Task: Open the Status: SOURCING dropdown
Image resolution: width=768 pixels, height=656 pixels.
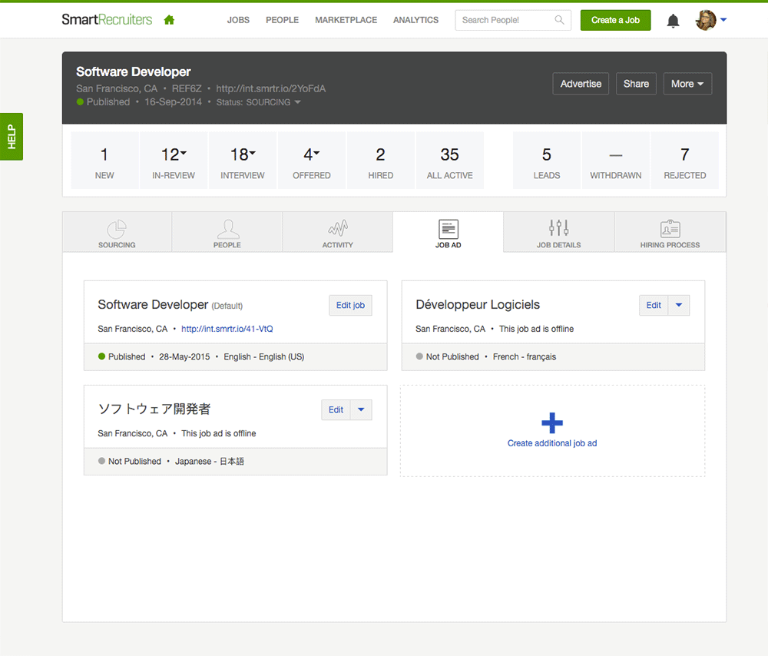Action: pos(297,102)
